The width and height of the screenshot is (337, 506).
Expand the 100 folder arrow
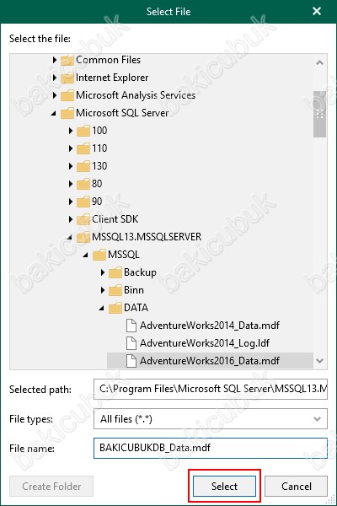[x=71, y=131]
